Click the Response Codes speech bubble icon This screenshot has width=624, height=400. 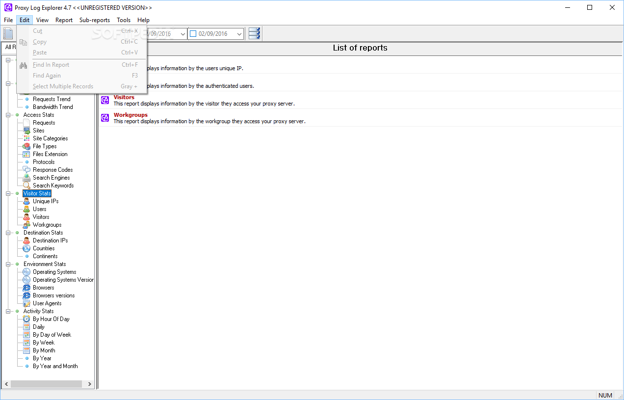26,170
